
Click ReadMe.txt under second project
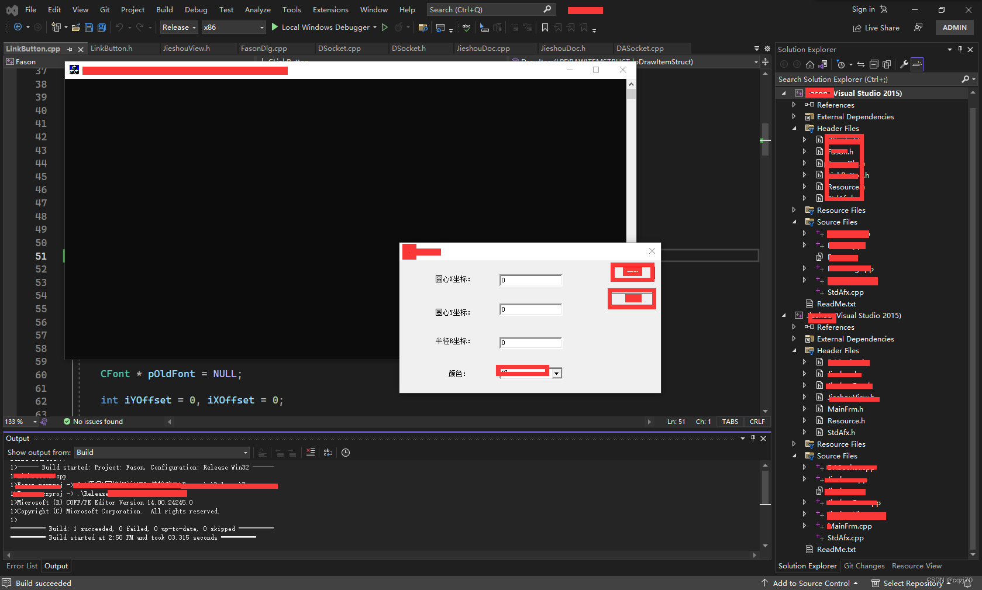tap(836, 549)
